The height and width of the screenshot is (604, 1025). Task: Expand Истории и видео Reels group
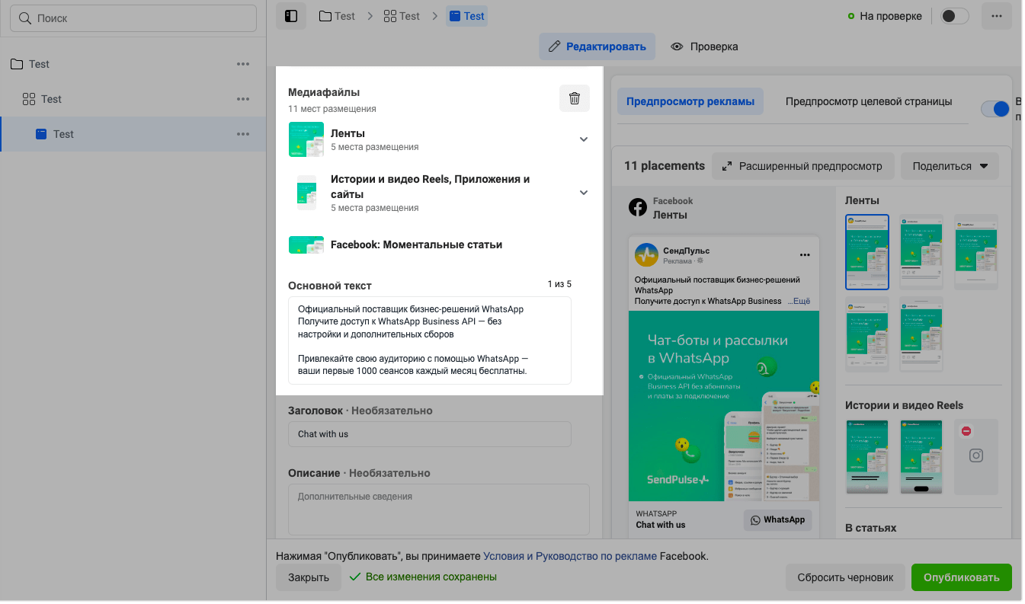click(x=584, y=193)
